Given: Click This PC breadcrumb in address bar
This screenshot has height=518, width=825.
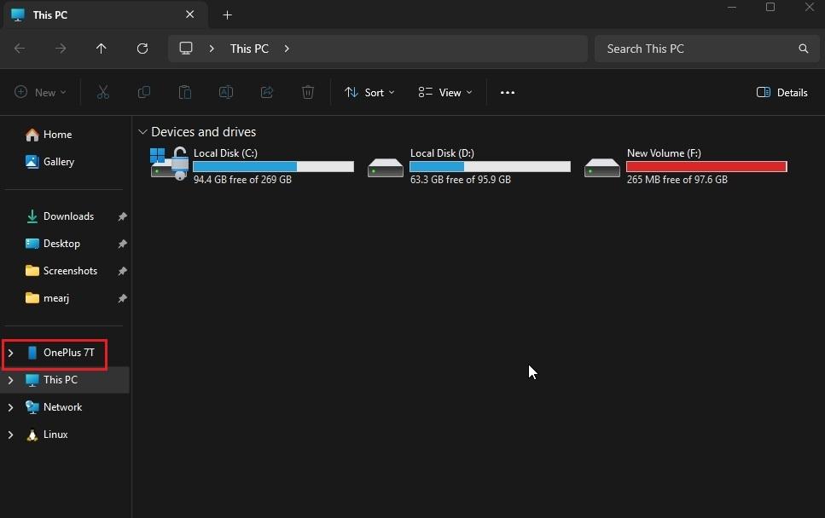Looking at the screenshot, I should point(249,49).
